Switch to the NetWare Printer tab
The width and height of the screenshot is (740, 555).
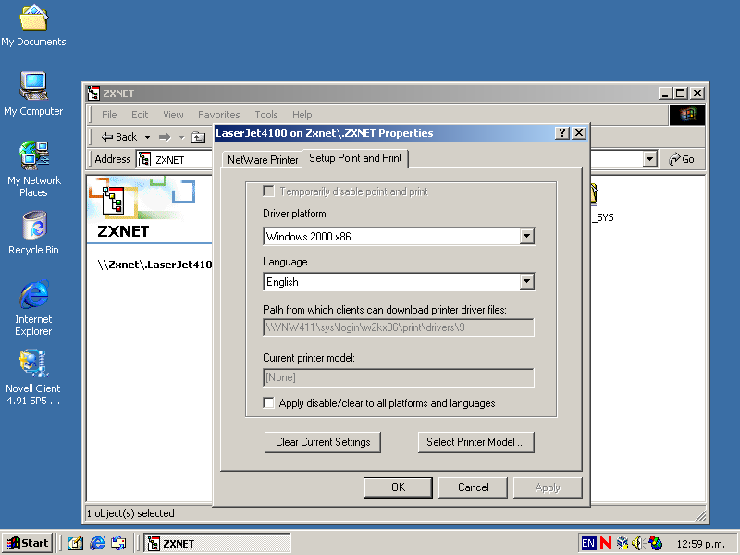coord(263,159)
